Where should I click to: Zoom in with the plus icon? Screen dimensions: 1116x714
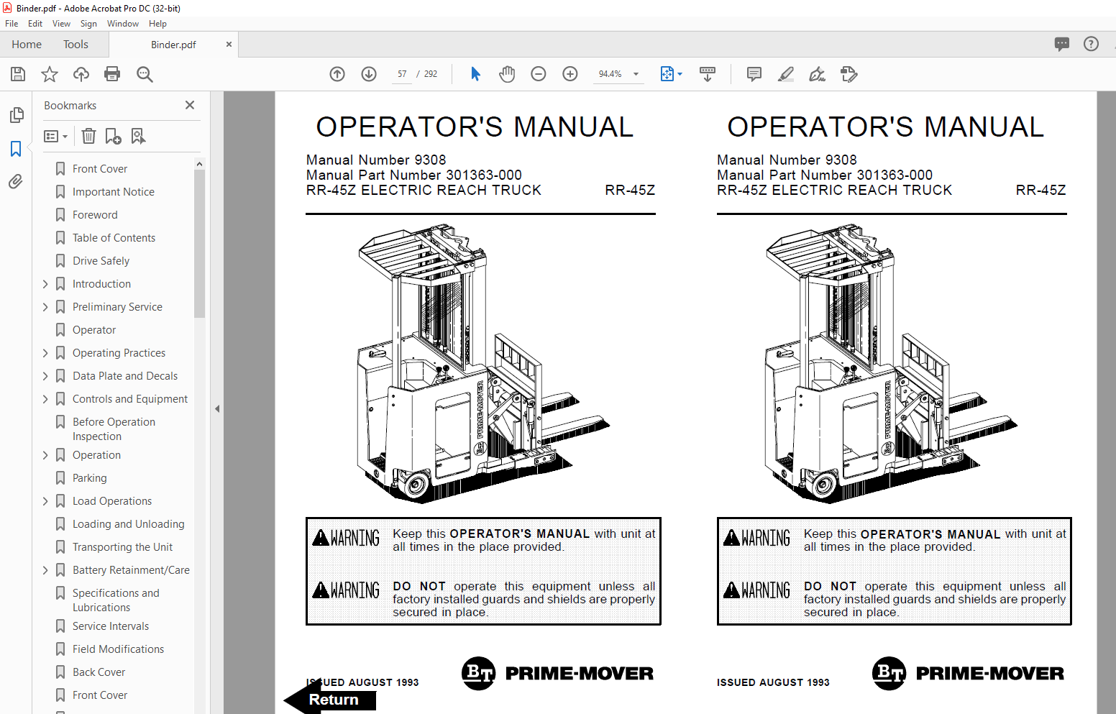click(570, 74)
